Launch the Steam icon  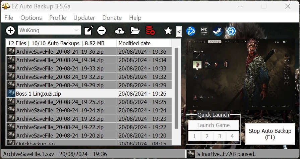(218, 31)
